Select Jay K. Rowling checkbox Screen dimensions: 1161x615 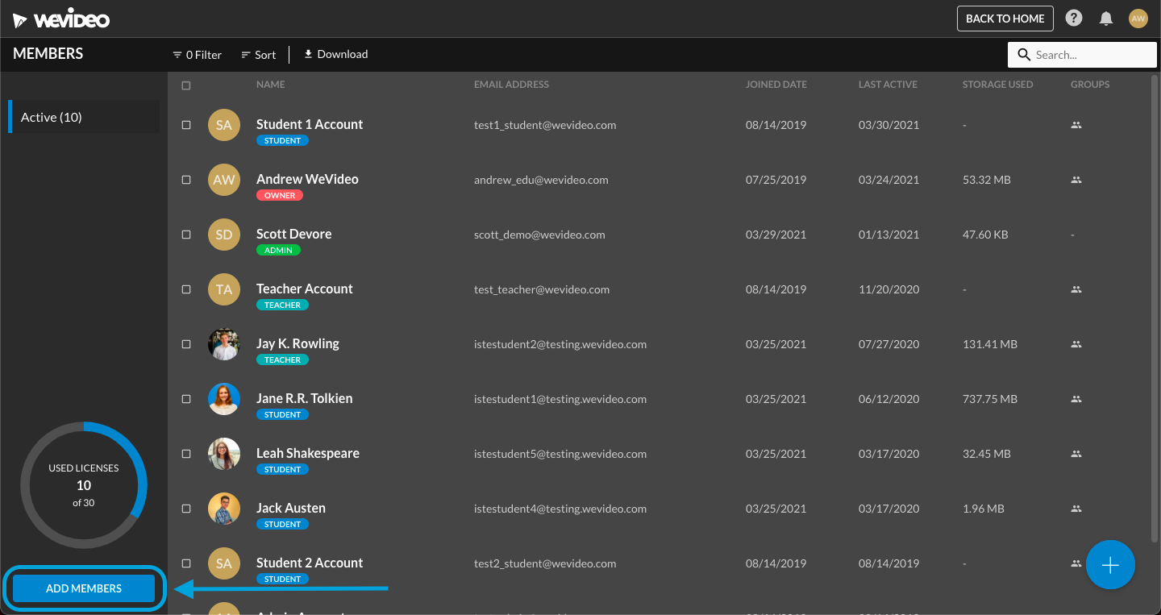pos(186,344)
